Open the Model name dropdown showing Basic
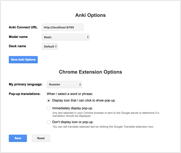Image resolution: width=181 pixels, height=153 pixels. [x=66, y=37]
